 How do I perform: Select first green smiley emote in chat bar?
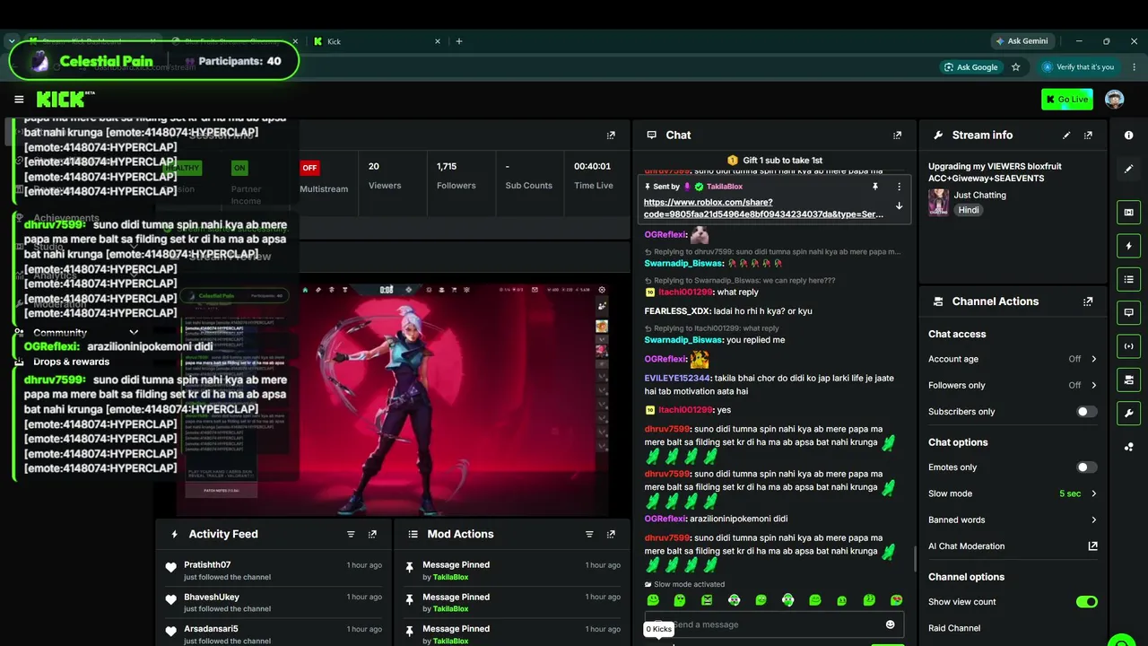[x=653, y=600]
